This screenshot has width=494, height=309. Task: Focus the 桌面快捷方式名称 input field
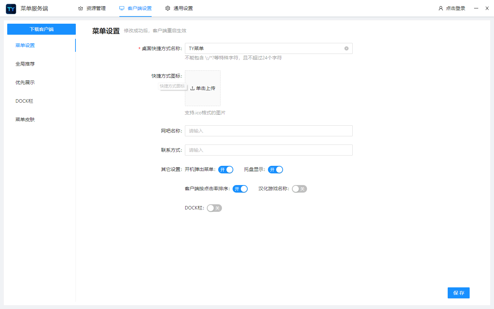pyautogui.click(x=269, y=48)
